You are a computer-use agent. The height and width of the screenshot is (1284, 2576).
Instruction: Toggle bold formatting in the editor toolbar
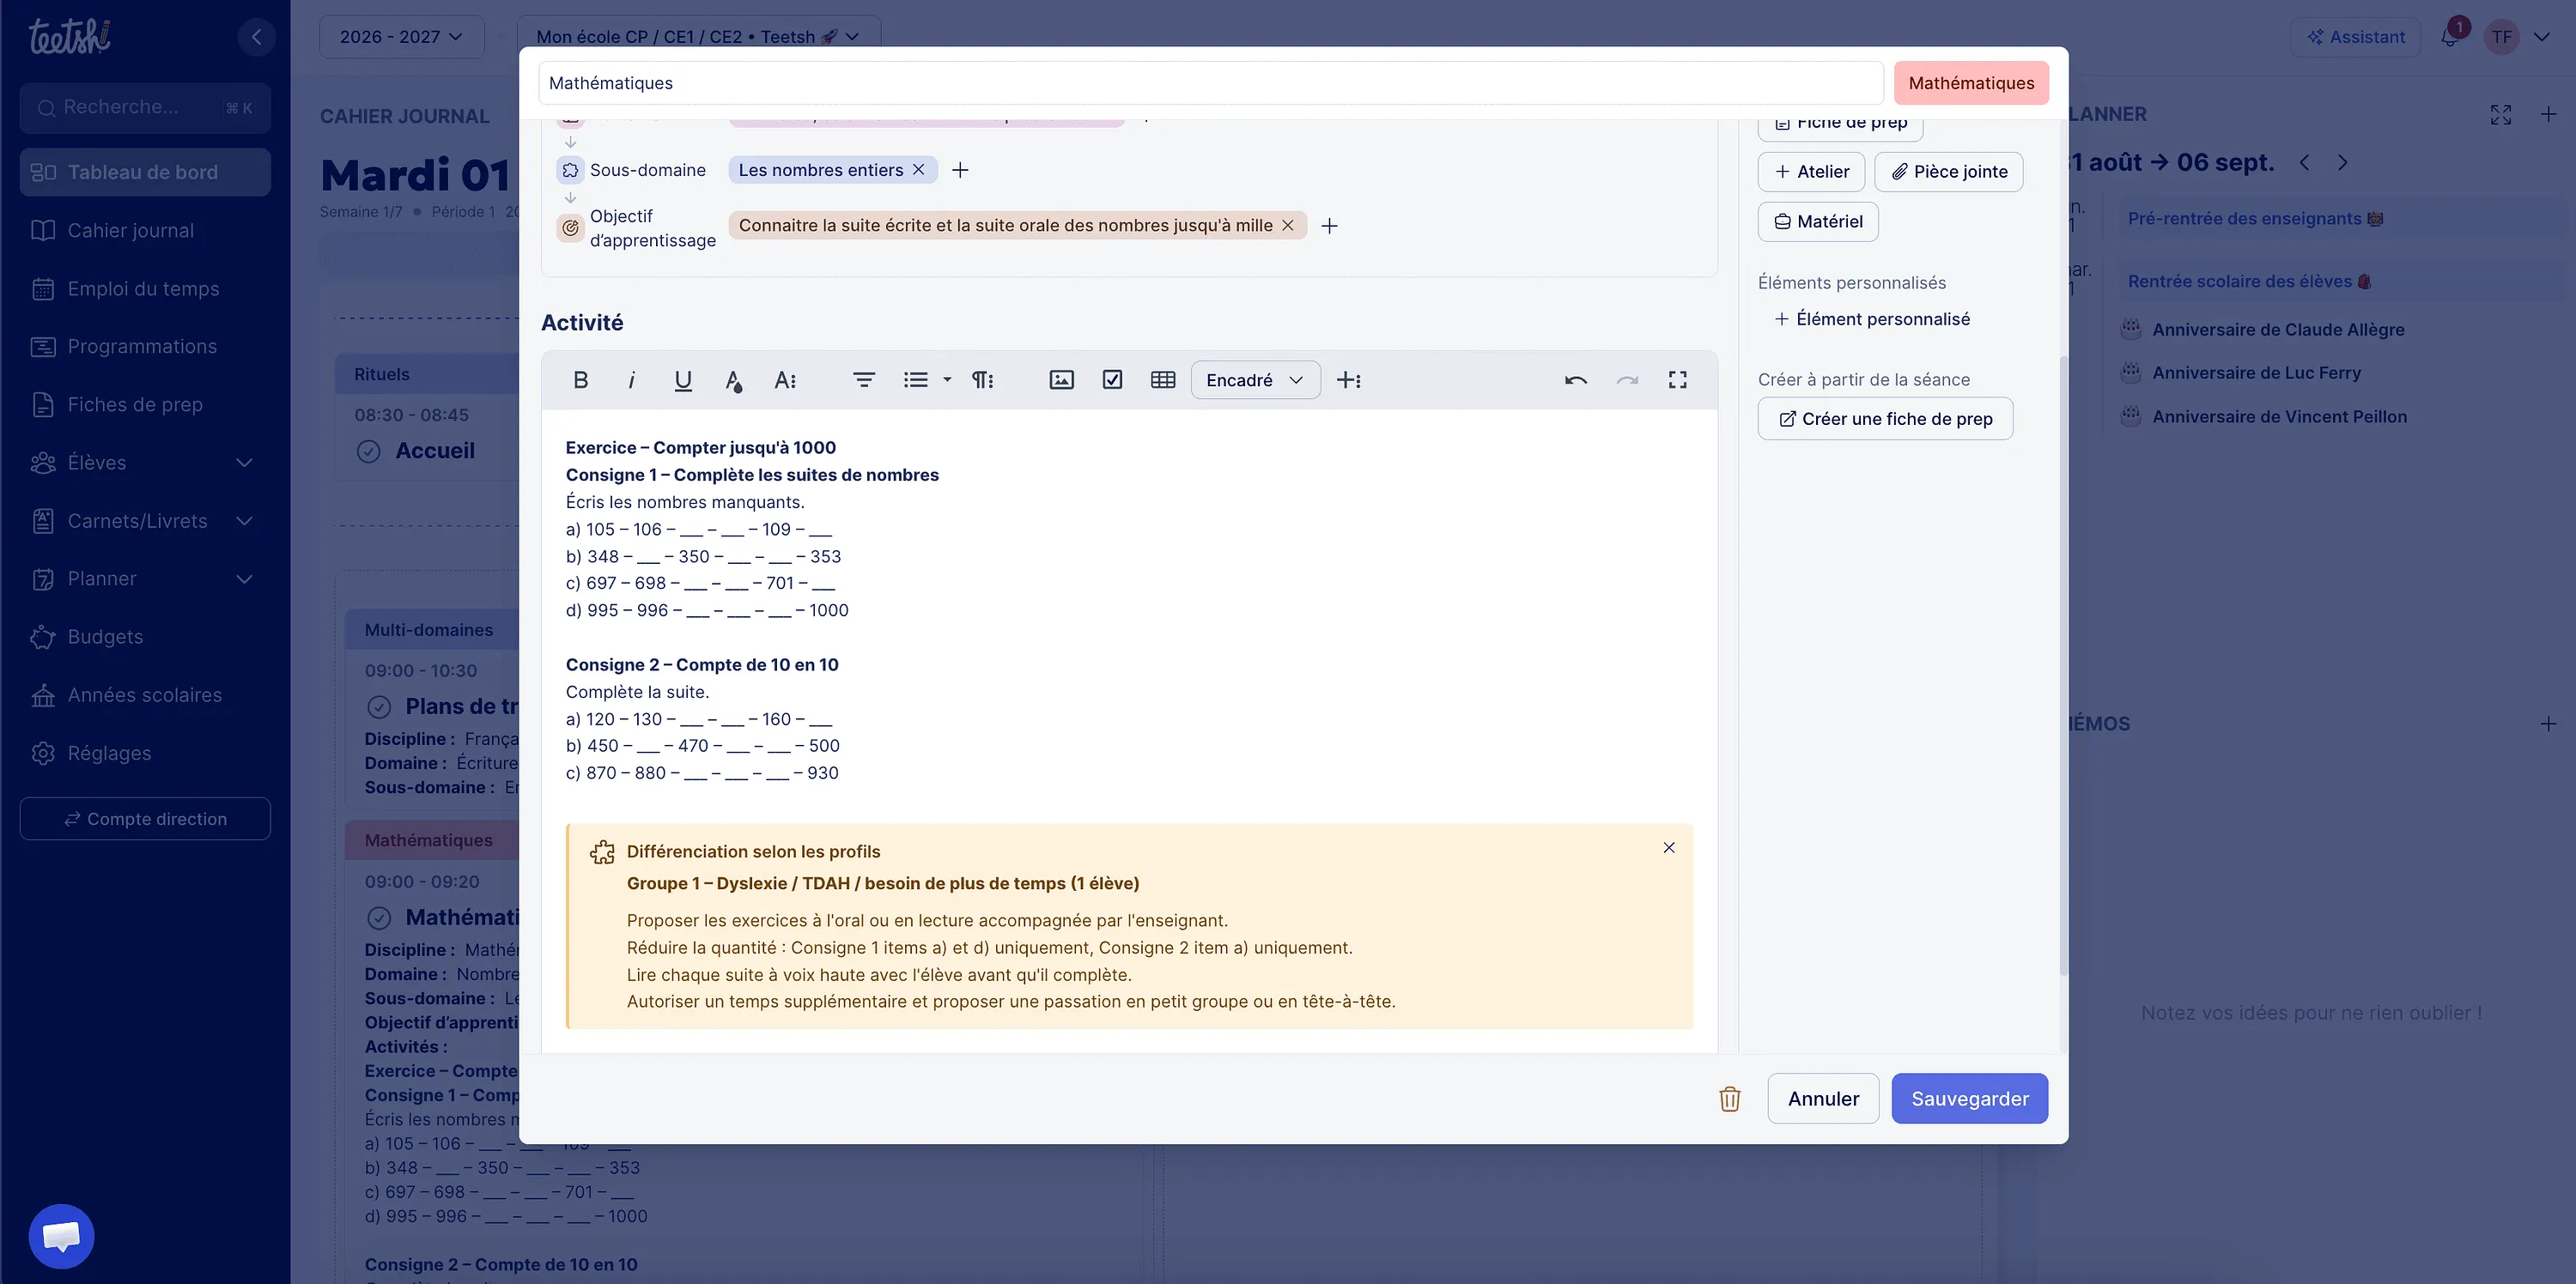click(x=580, y=379)
